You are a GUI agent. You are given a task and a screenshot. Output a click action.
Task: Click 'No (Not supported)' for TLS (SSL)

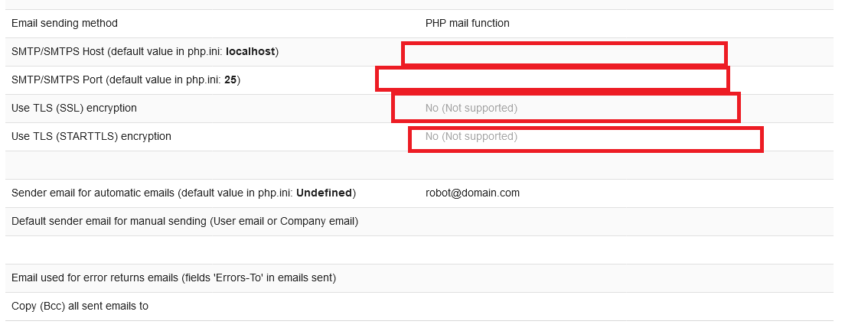pos(471,109)
